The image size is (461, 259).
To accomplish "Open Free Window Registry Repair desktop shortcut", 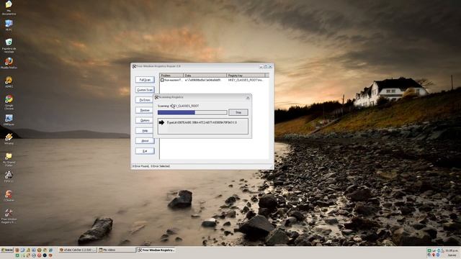I will click(x=9, y=216).
